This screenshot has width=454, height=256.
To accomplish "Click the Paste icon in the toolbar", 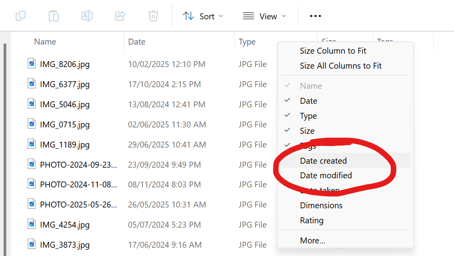I will point(54,16).
